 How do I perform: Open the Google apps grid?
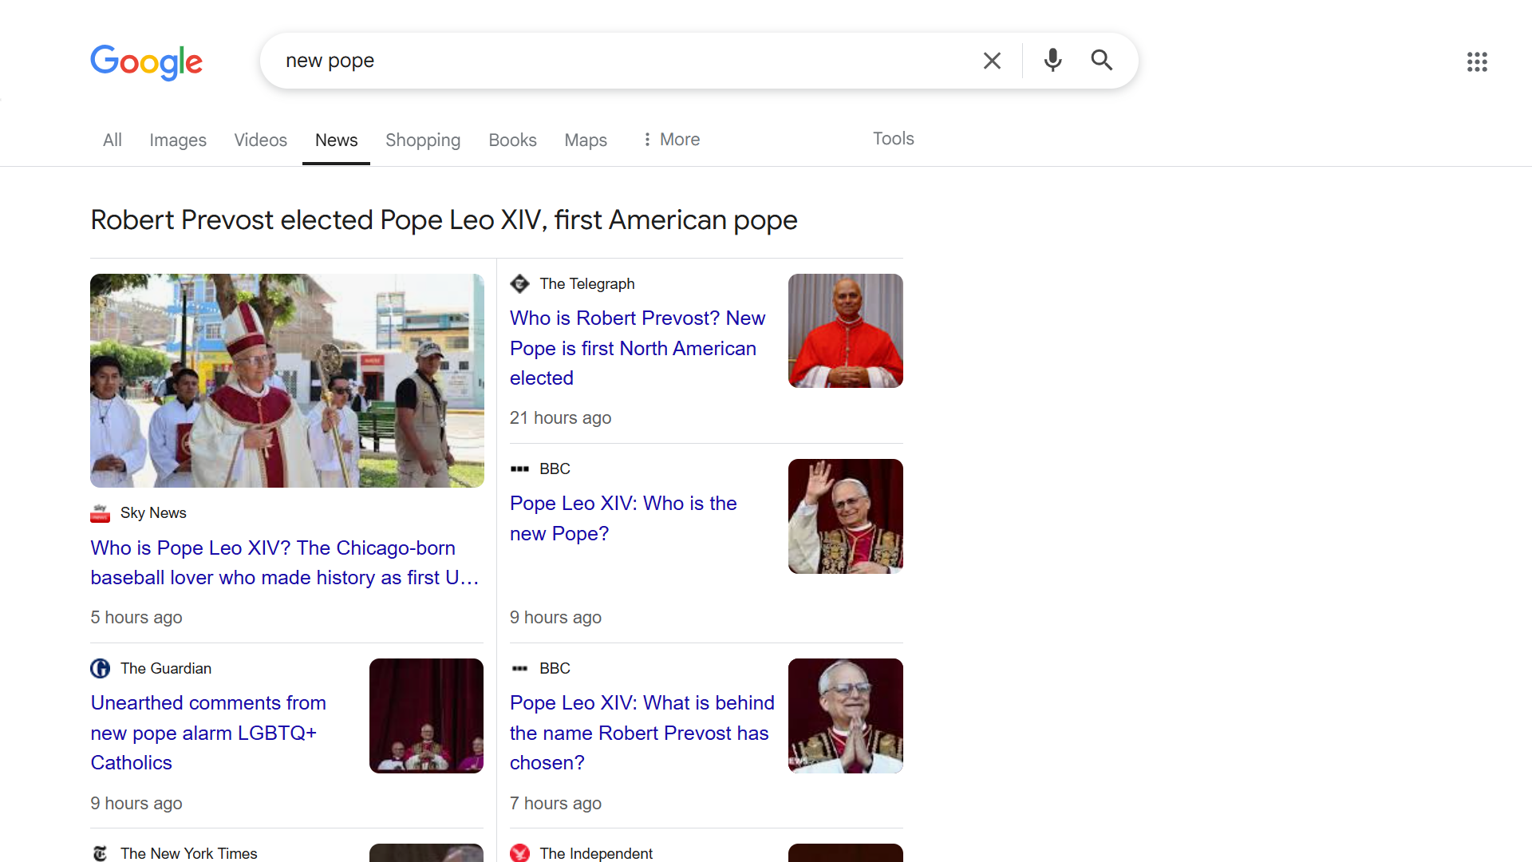tap(1477, 61)
